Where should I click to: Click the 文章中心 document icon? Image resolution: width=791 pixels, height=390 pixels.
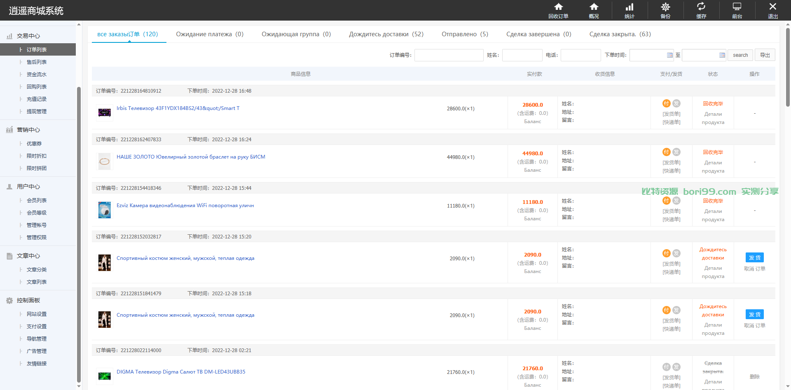(9, 256)
